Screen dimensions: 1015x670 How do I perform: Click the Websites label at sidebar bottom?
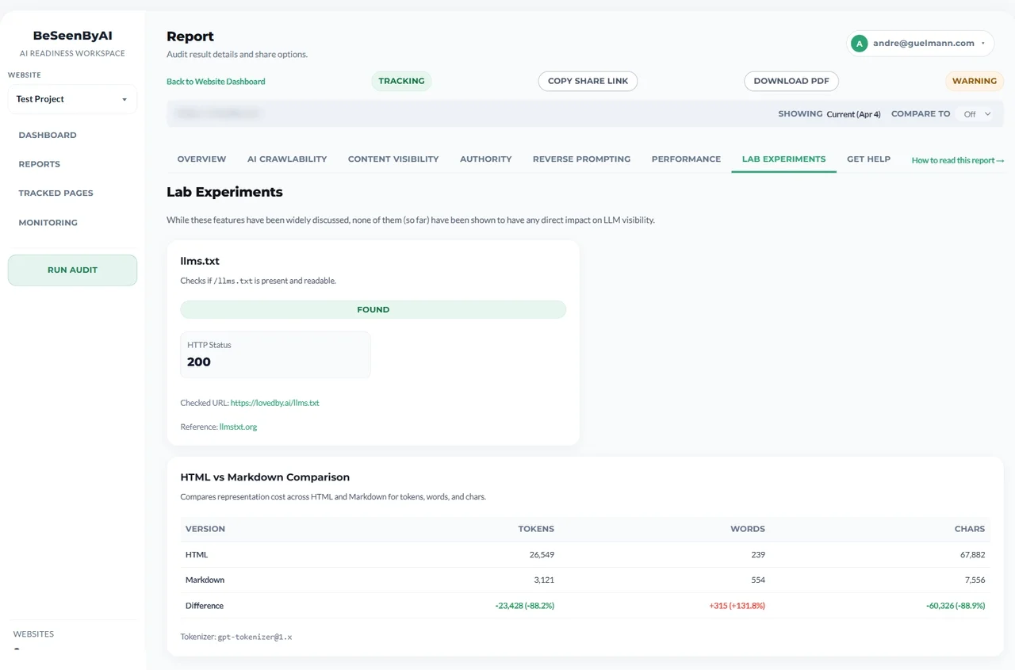pyautogui.click(x=33, y=634)
